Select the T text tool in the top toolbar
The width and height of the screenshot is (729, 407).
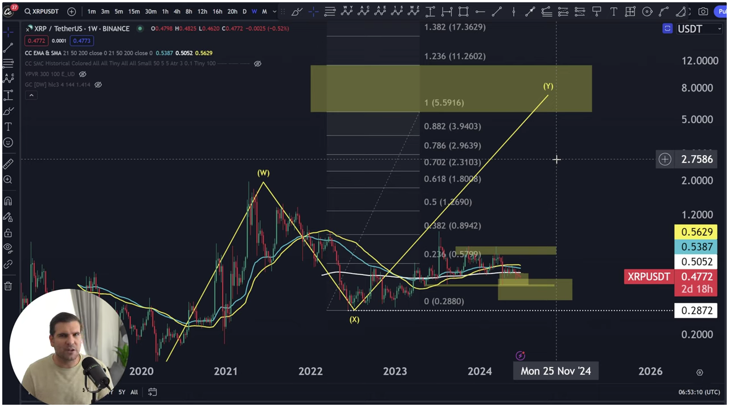pos(613,11)
